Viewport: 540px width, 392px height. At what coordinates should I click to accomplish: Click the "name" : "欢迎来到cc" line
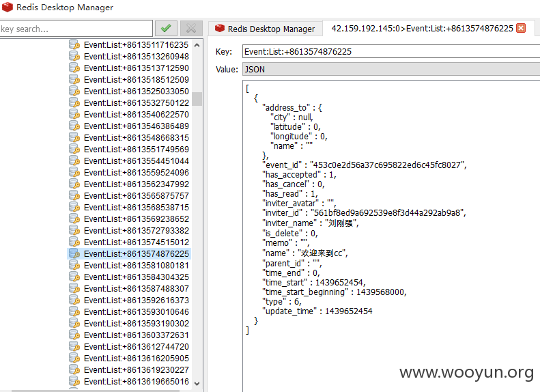(305, 253)
